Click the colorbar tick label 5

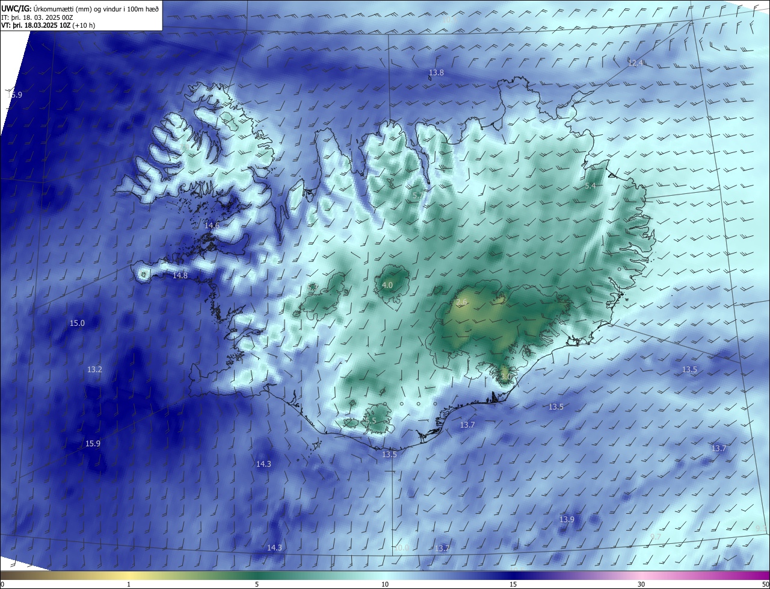[257, 584]
